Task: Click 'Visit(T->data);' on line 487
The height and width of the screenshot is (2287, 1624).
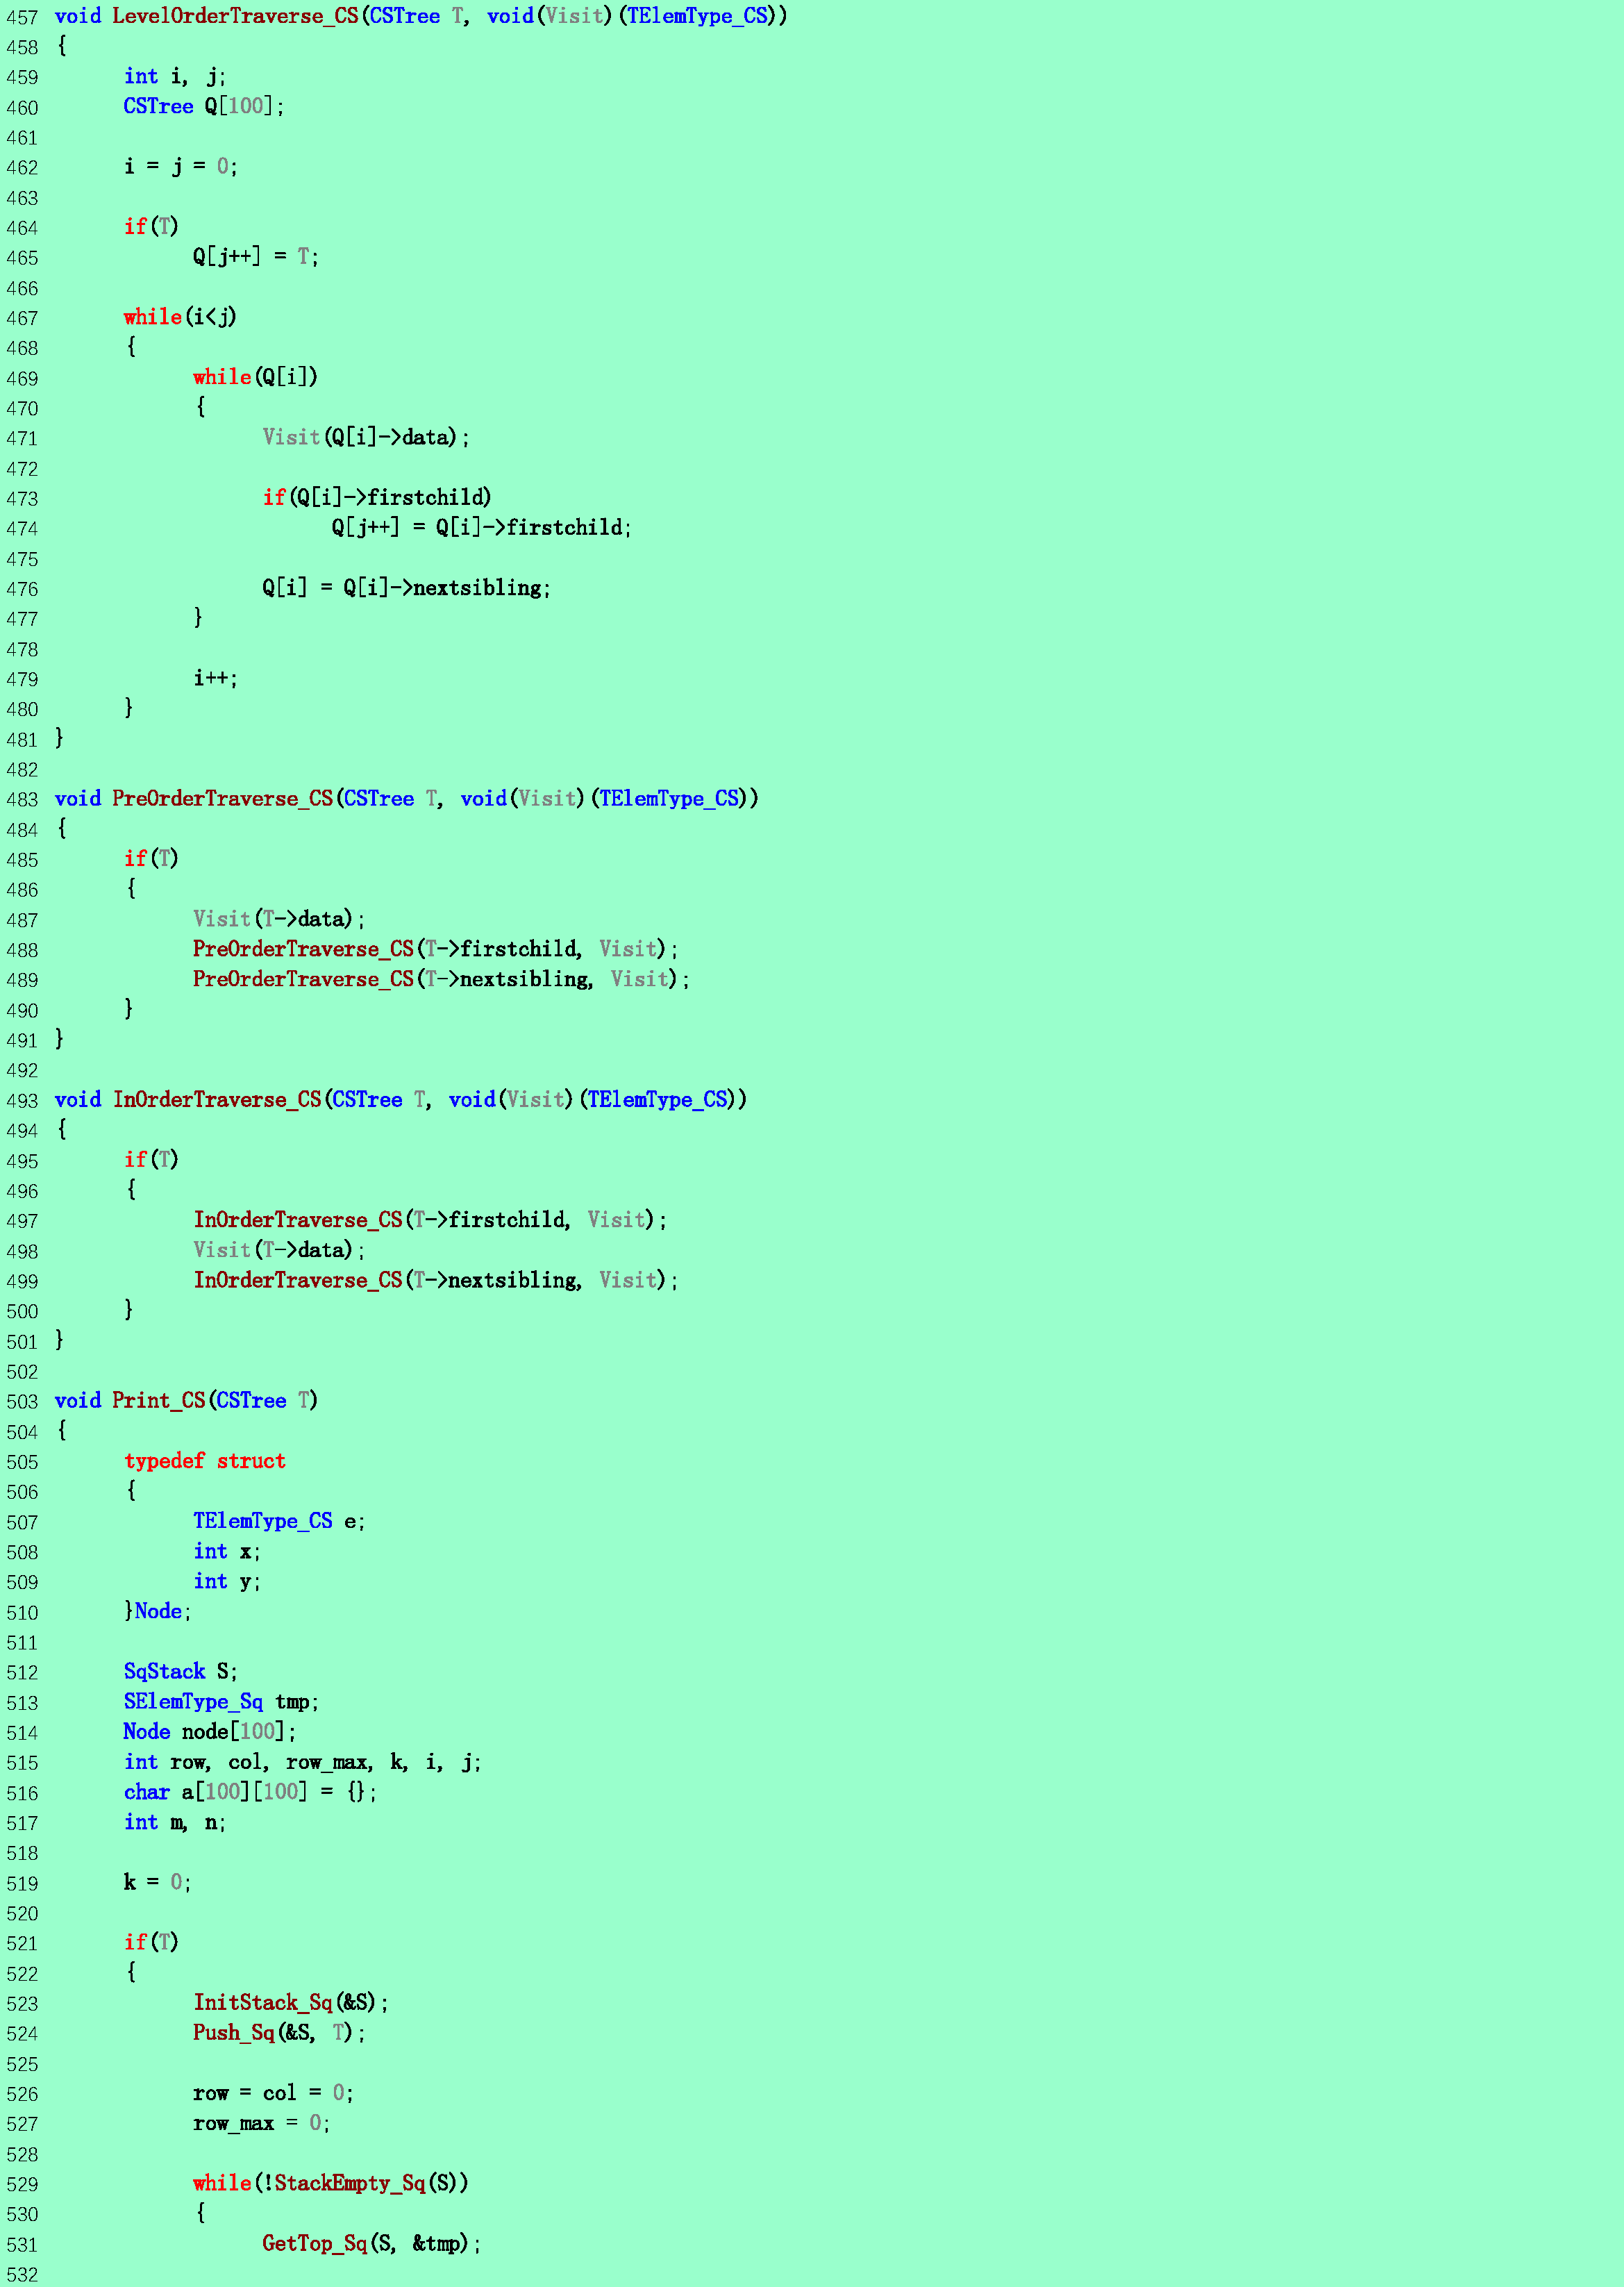Action: click(x=279, y=919)
